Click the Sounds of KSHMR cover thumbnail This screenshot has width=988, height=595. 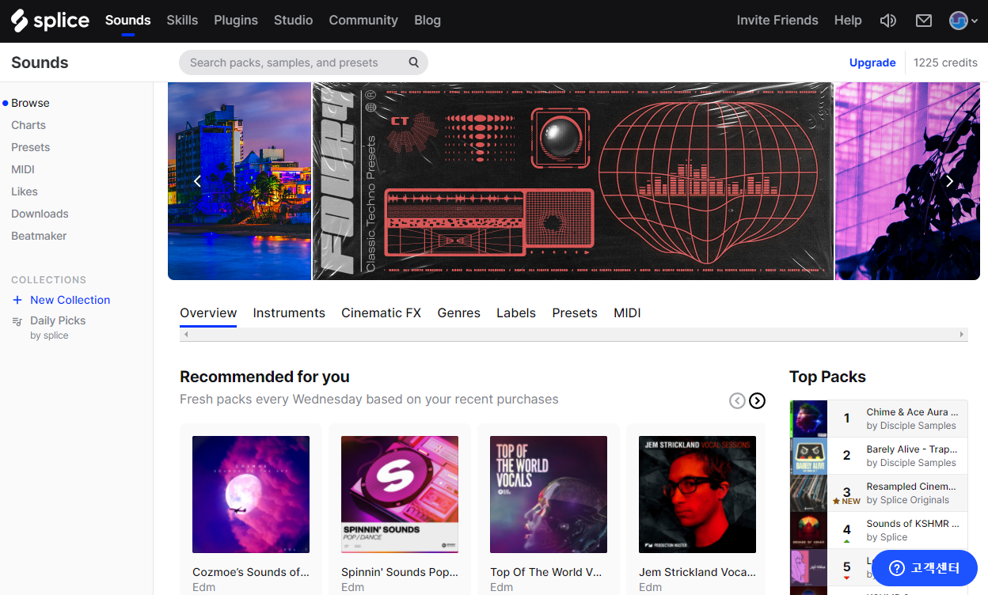coord(809,530)
